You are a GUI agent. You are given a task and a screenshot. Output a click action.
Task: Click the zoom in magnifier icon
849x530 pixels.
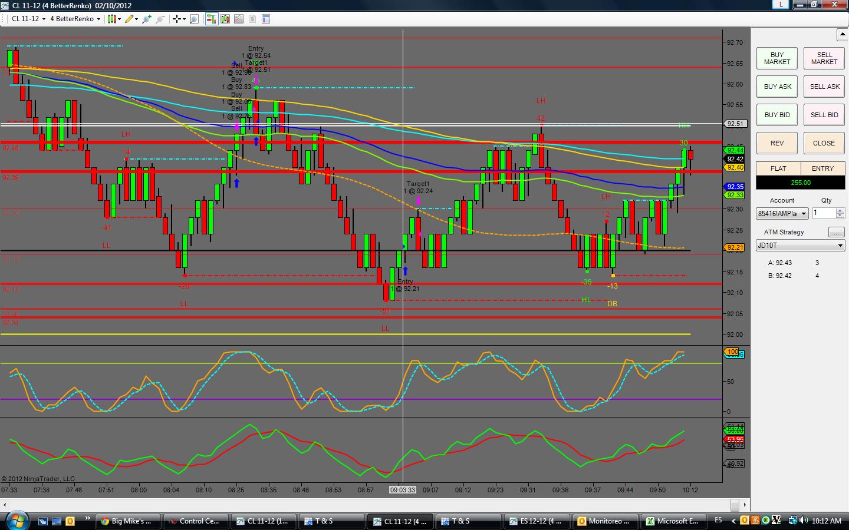click(x=147, y=19)
